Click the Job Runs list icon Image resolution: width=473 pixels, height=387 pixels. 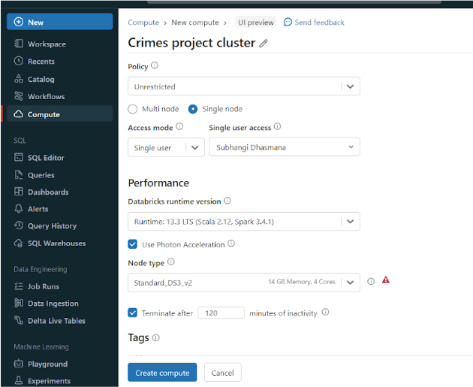coord(19,286)
